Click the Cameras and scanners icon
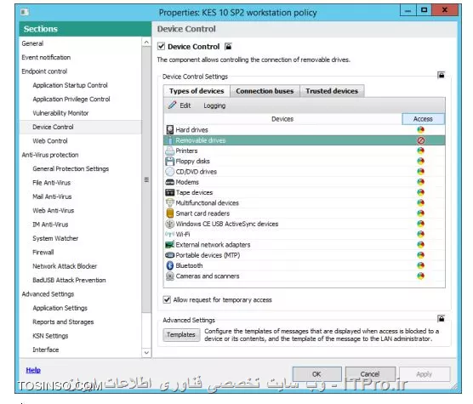This screenshot has height=404, width=473. pos(170,276)
